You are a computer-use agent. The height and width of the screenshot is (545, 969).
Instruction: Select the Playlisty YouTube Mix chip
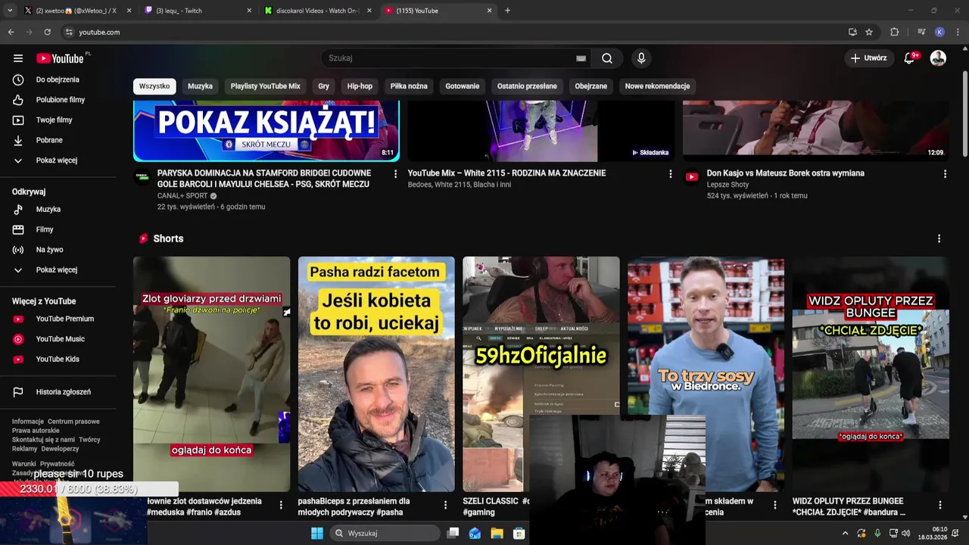tap(266, 86)
